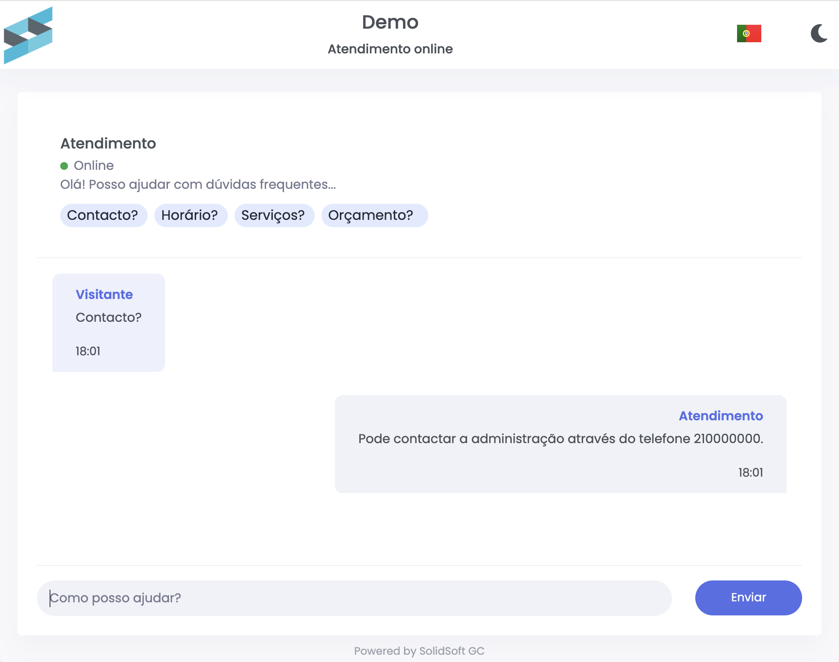The width and height of the screenshot is (839, 662).
Task: Select the Visitante message bubble
Action: tap(108, 323)
